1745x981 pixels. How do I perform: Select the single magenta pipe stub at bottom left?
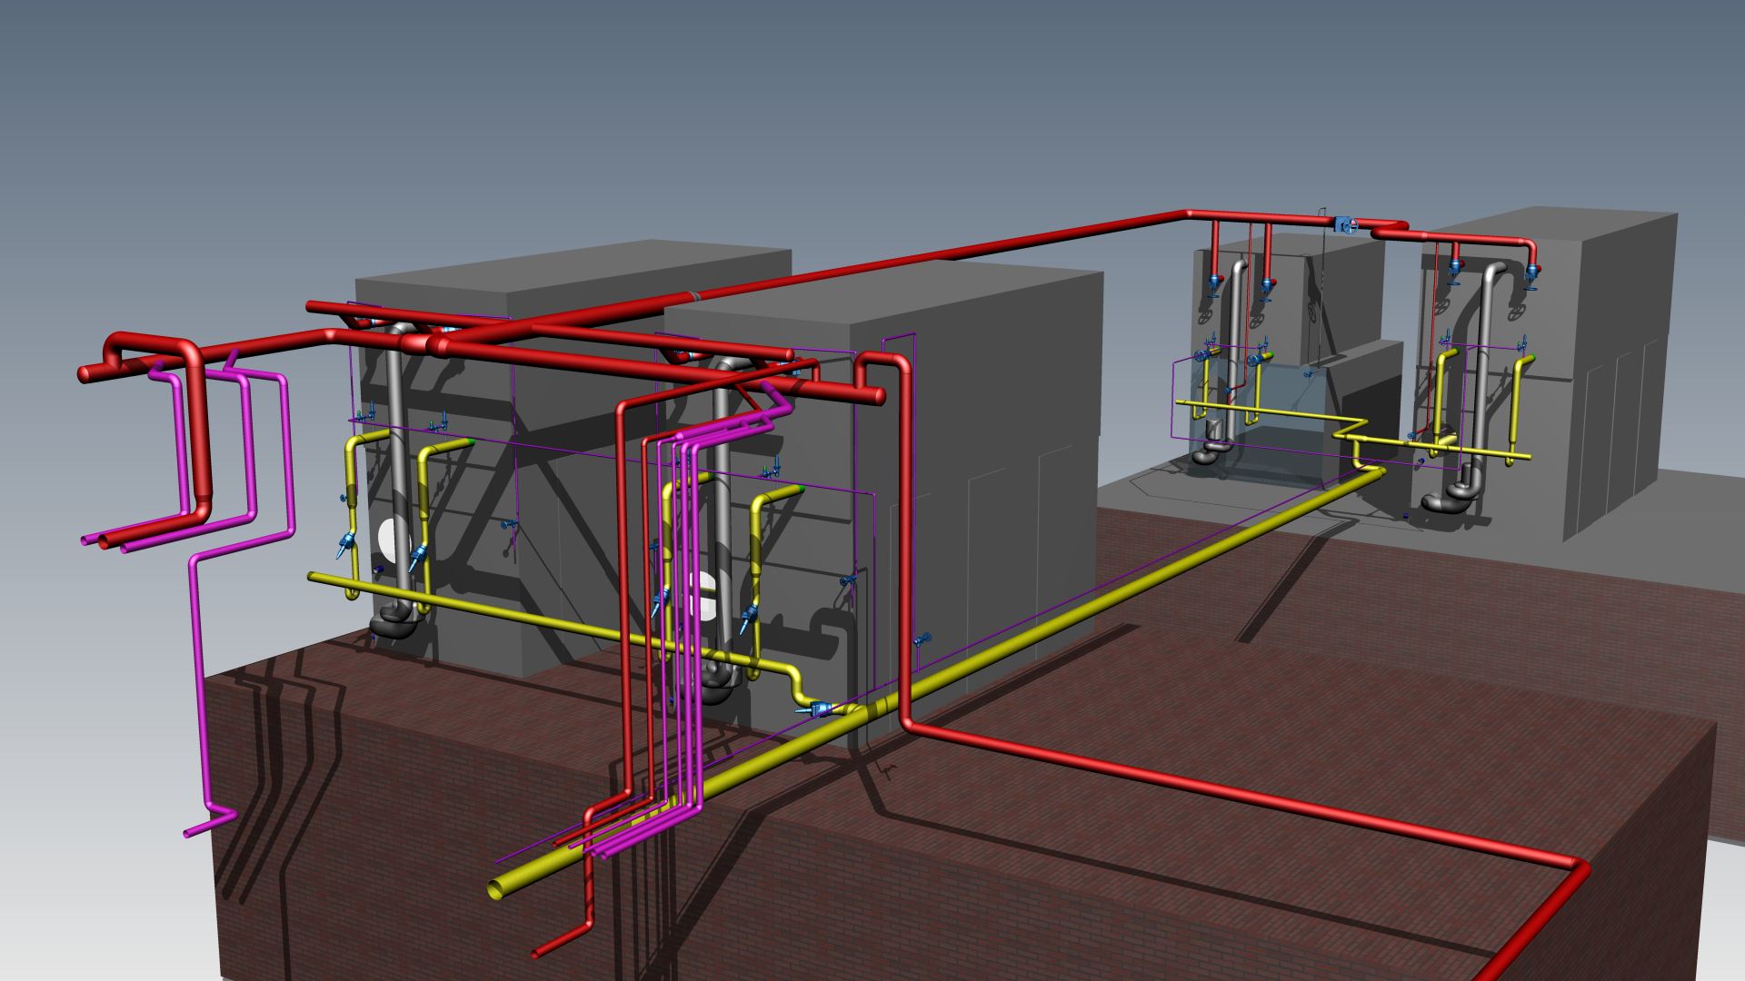coord(202,827)
